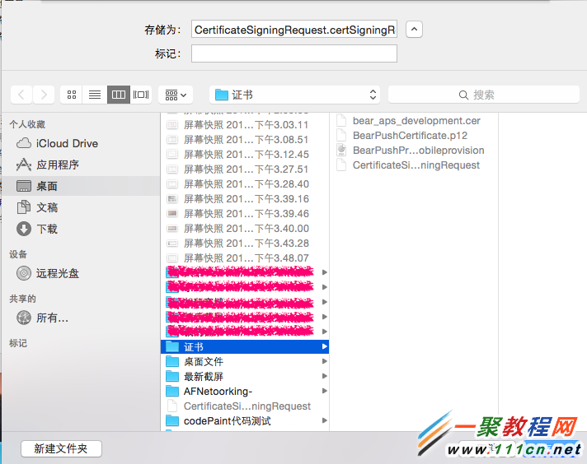Select BearPushCertificate.p12 file
The height and width of the screenshot is (464, 587).
(414, 135)
